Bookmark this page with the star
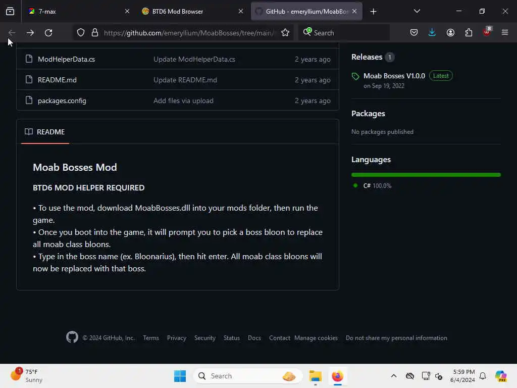This screenshot has height=388, width=517. coord(285,33)
